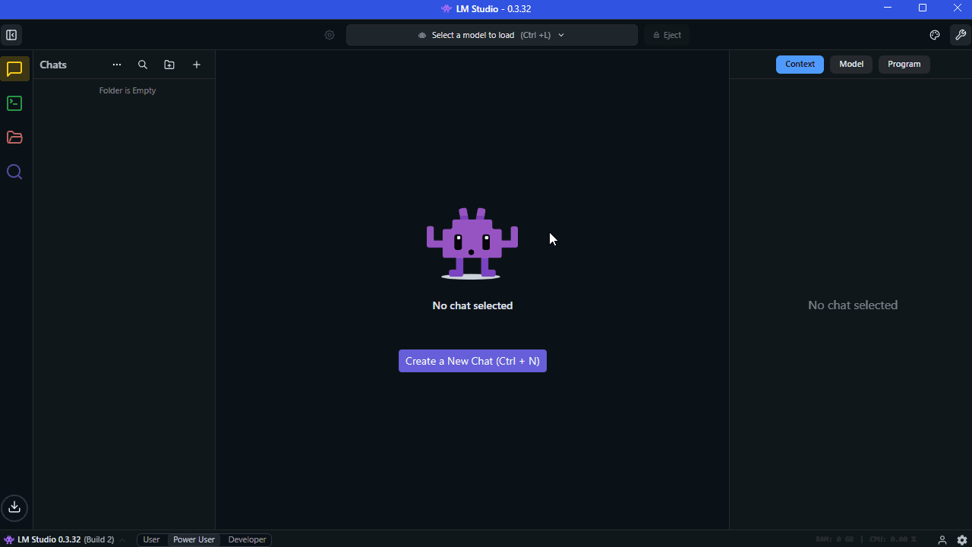Open the Chats sidebar icon
The height and width of the screenshot is (547, 972).
point(14,69)
